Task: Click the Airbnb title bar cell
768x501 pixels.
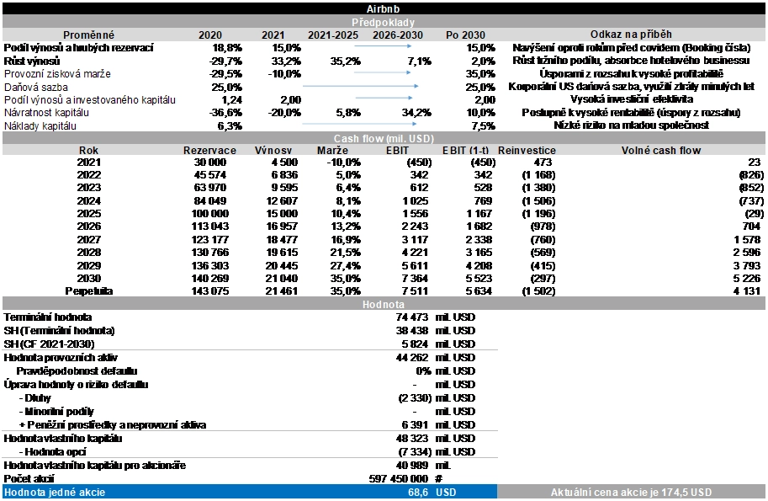Action: coord(384,8)
